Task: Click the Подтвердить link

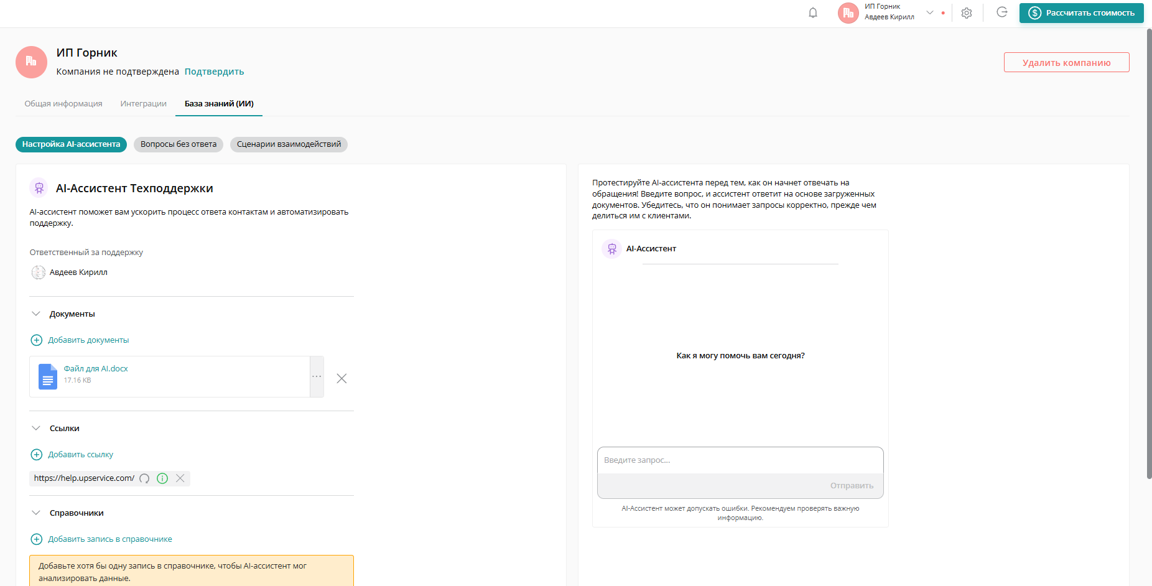Action: click(x=214, y=72)
